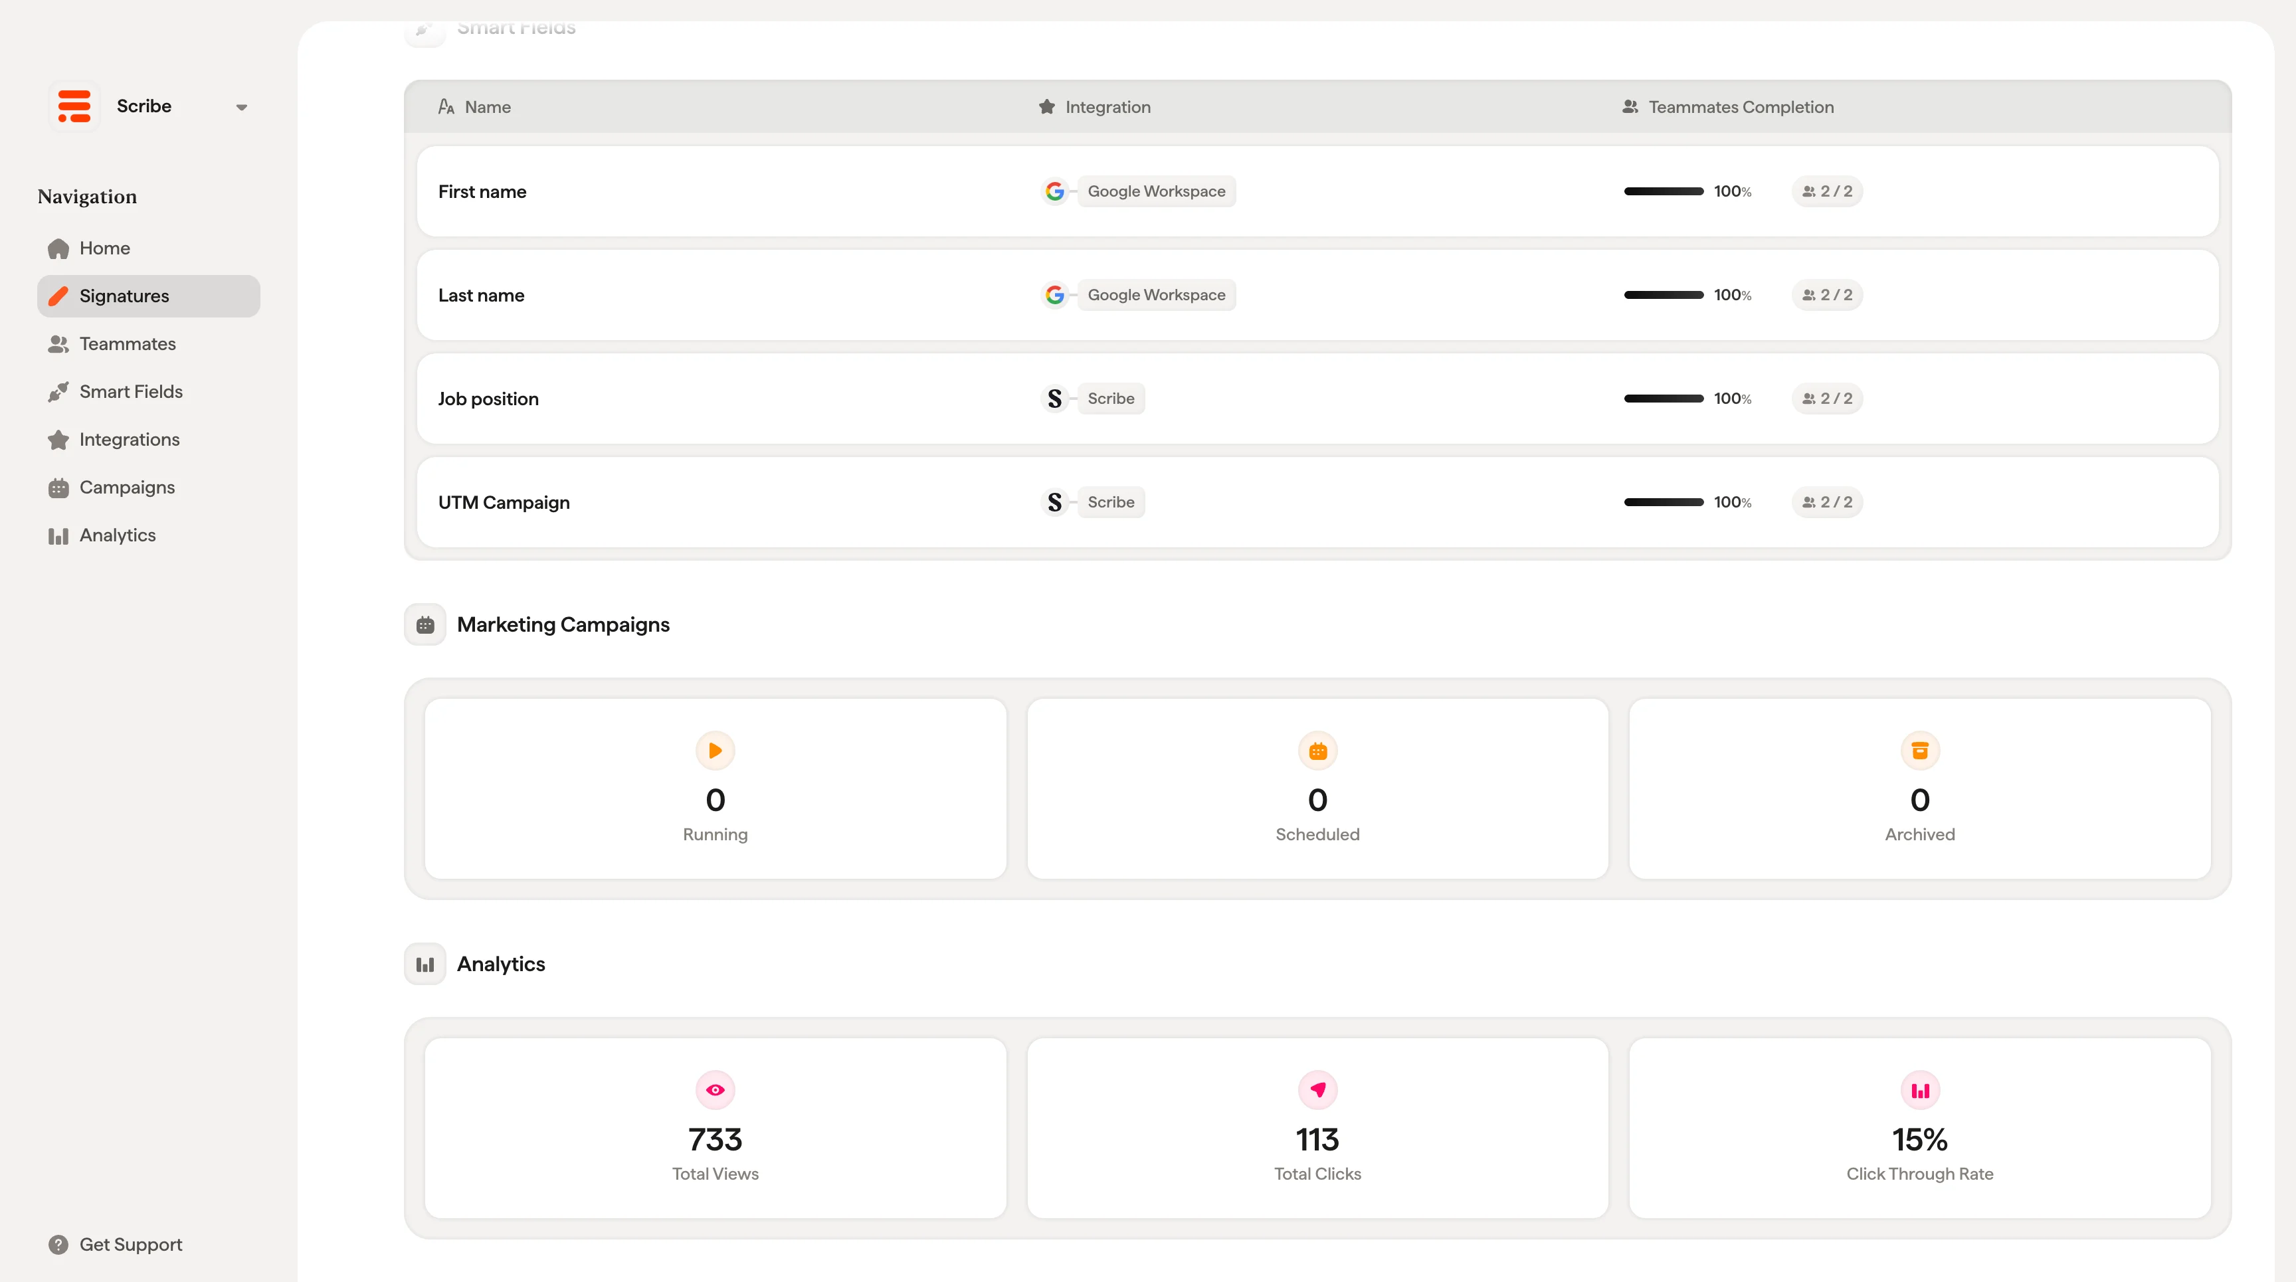Click Google Workspace tag in First name row
The image size is (2296, 1282).
point(1156,191)
